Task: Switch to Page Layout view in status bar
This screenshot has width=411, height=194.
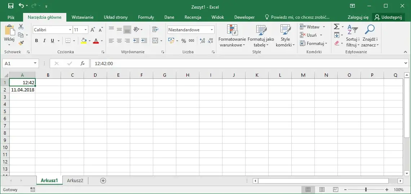Action: [322, 190]
